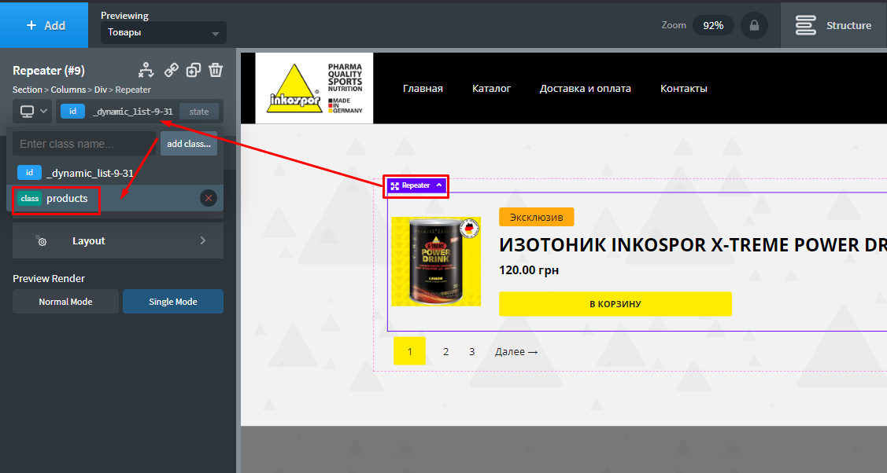Click the Repeater (#9) panel title
Screen dimensions: 887x473
(49, 71)
